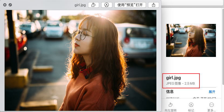Click the rotate left icon in Quick Look toolbar
Viewport: 224px width, 112px height.
point(93,5)
